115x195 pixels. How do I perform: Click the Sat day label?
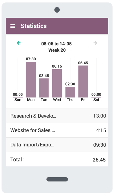(96, 100)
